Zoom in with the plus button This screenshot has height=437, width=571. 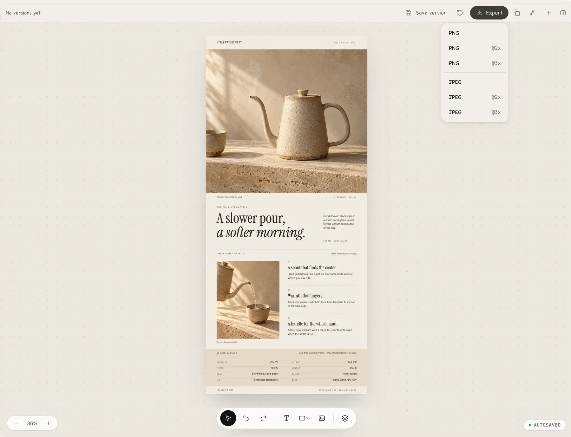click(49, 423)
